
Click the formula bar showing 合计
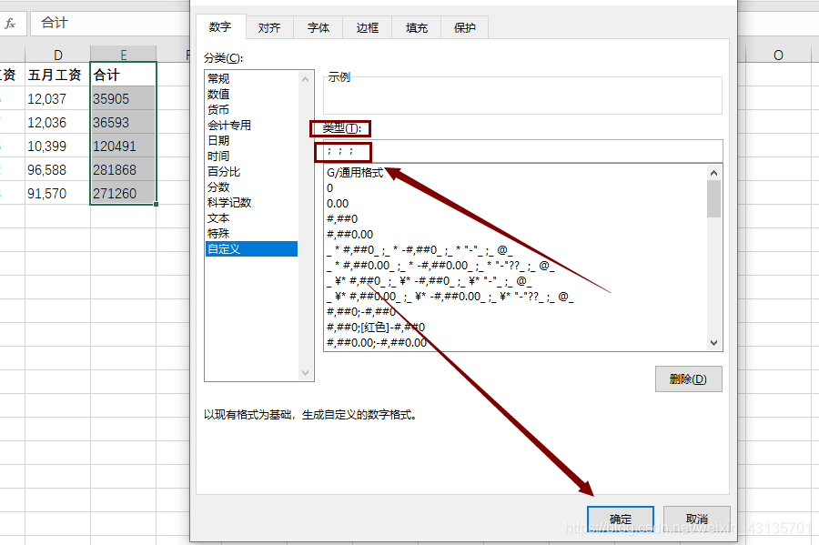click(x=110, y=24)
